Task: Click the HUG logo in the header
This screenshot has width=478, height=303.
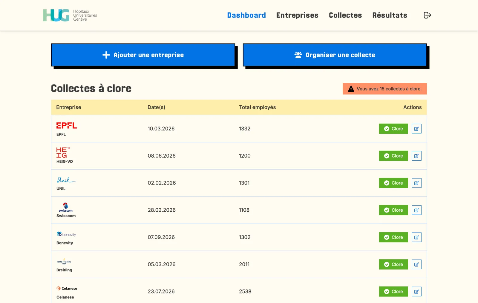Action: pos(70,15)
